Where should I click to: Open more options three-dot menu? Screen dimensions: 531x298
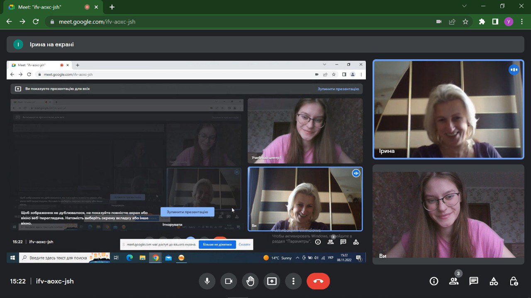293,281
